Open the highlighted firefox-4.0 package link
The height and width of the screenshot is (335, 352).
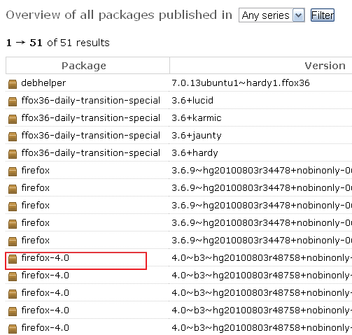click(x=45, y=258)
